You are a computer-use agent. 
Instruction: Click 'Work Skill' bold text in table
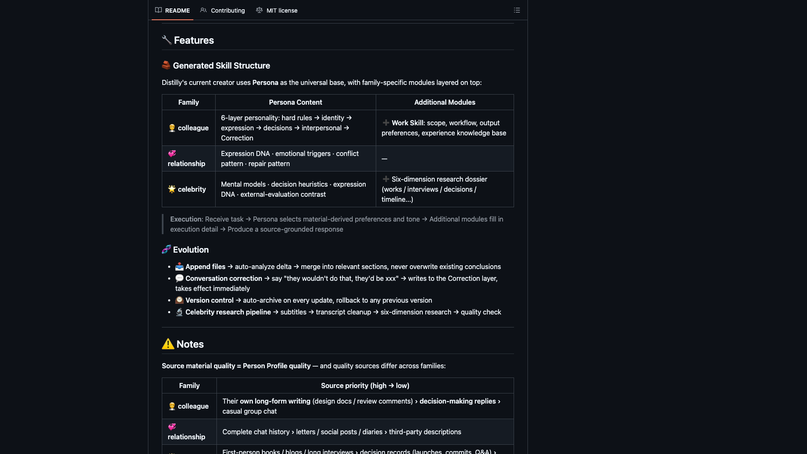(408, 123)
